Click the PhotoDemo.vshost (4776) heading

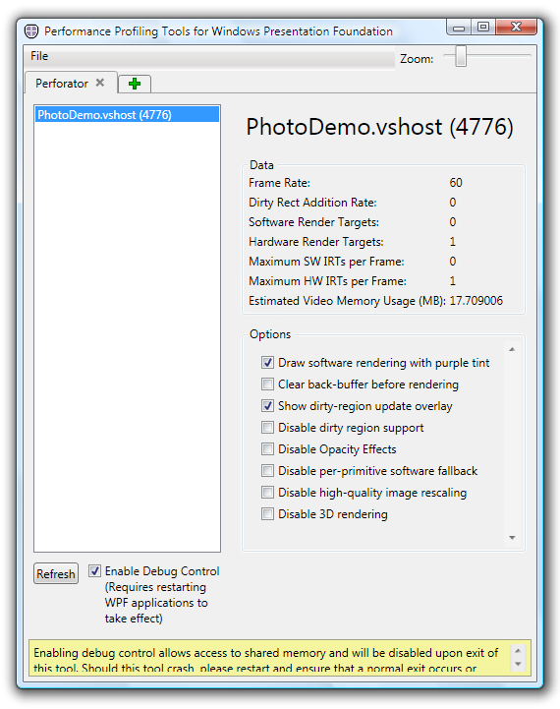tap(380, 127)
